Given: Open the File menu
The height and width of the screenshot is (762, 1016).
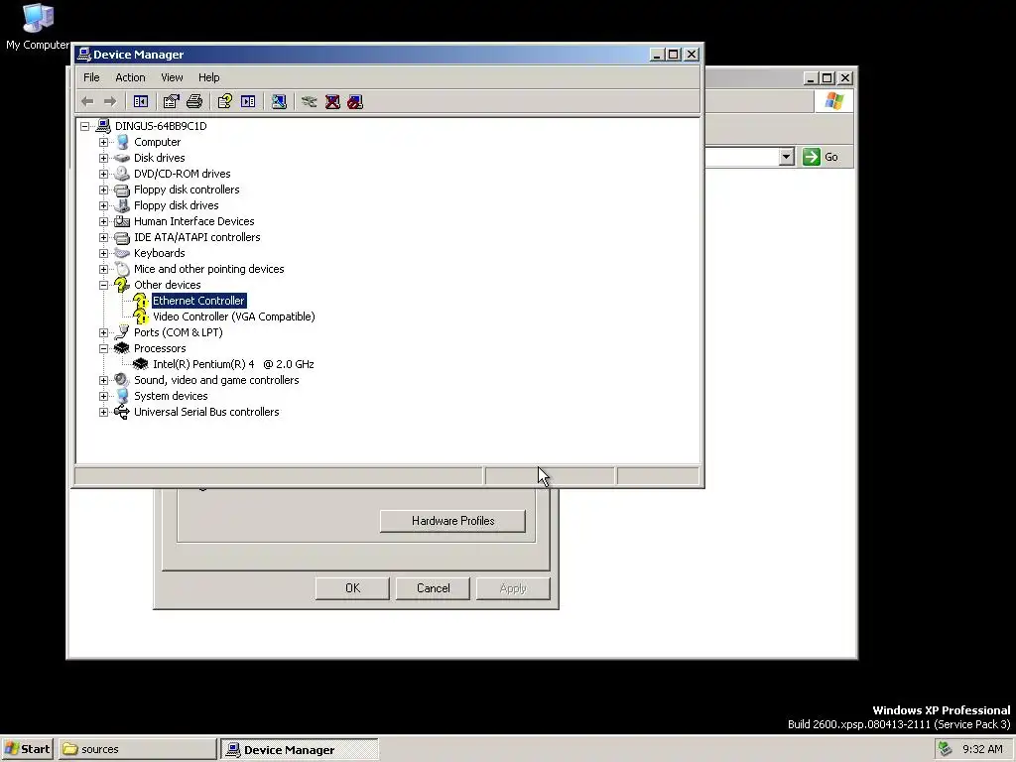Looking at the screenshot, I should (91, 77).
